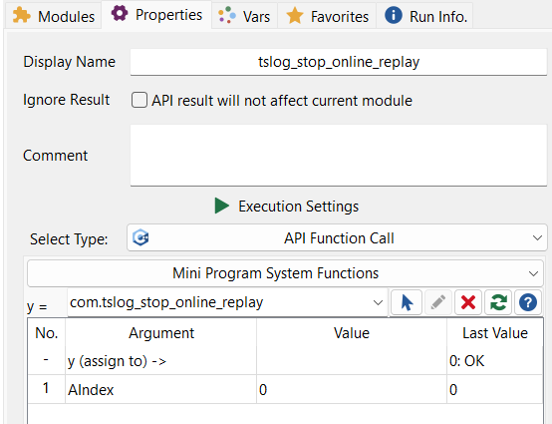Click inside the Comment text area
The height and width of the screenshot is (424, 552).
(339, 155)
